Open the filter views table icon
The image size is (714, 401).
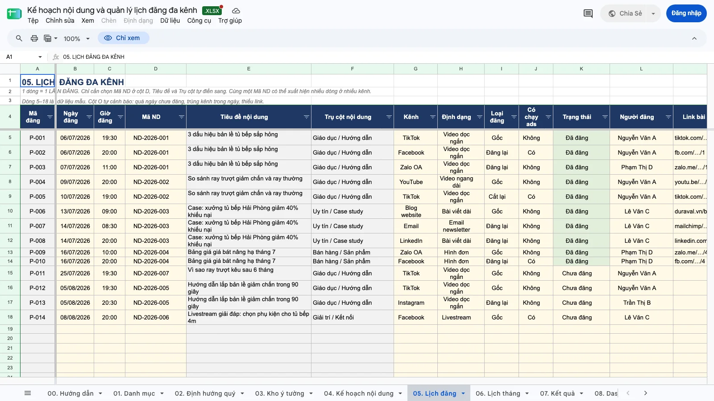point(50,38)
